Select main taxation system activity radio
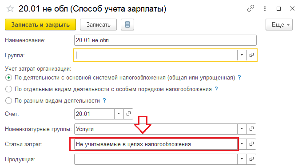The height and width of the screenshot is (167, 298). coord(8,78)
